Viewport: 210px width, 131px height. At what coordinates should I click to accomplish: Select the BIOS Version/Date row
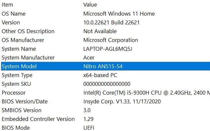(24, 101)
